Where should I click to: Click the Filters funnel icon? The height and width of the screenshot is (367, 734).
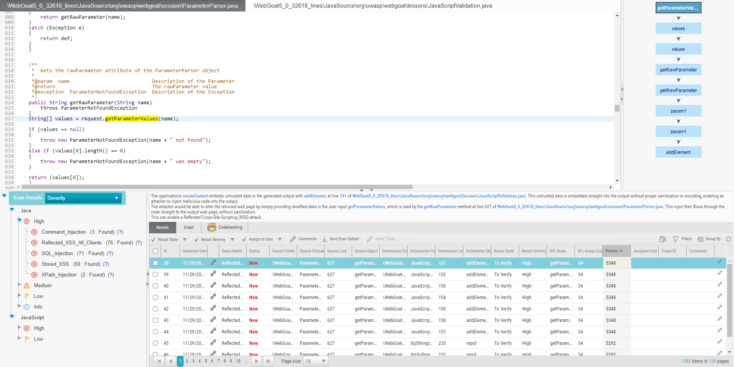pyautogui.click(x=676, y=239)
